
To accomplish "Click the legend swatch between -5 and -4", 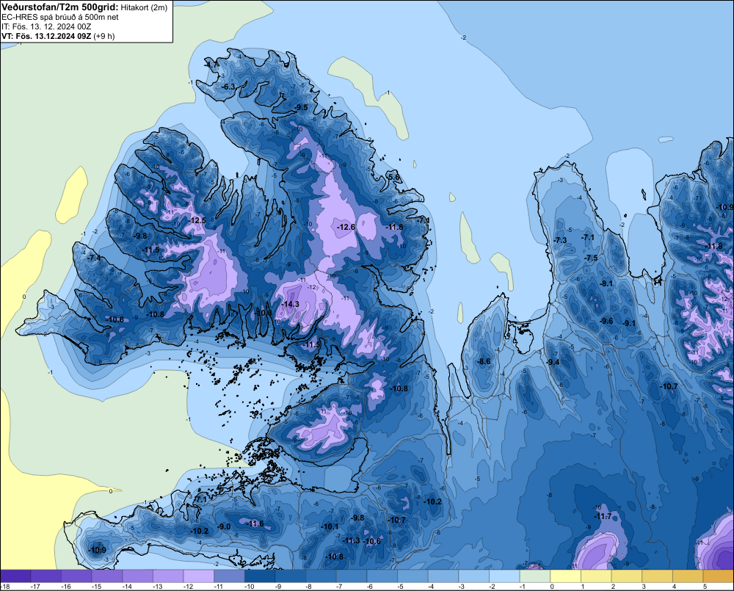I will (x=413, y=576).
